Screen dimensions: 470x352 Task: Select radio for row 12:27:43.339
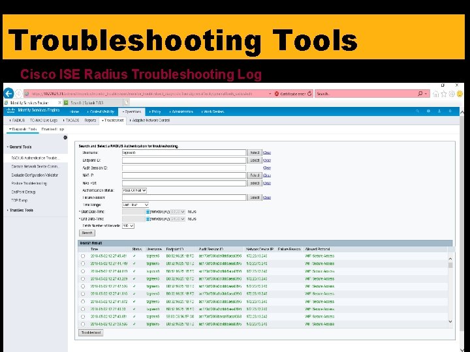pos(83,279)
